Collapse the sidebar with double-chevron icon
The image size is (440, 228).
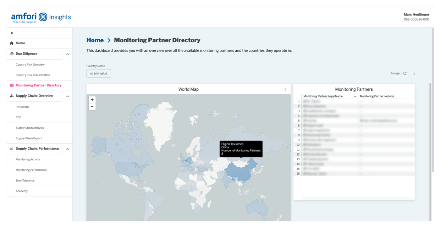12,33
